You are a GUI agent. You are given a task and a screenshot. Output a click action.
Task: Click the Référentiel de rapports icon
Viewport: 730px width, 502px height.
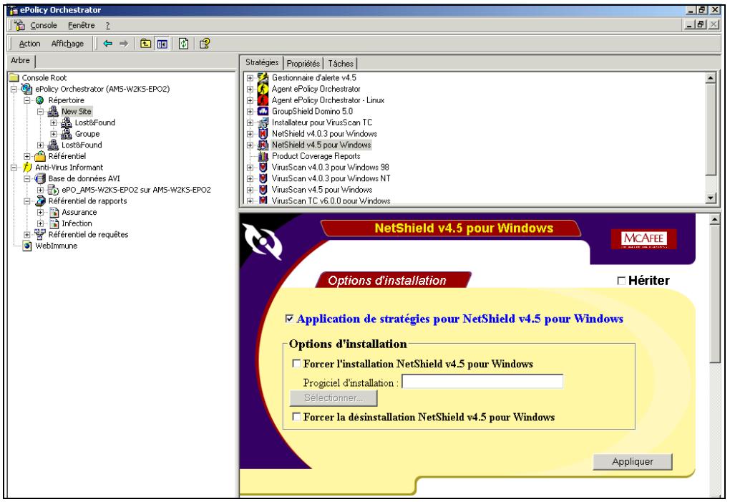pos(40,201)
